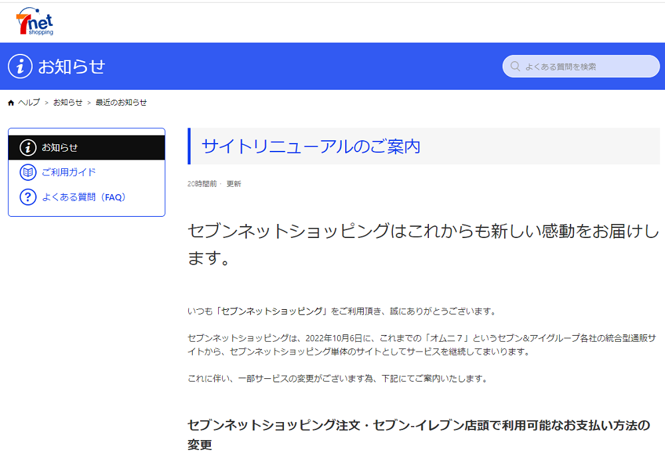
Task: Click the magnifier icon in search box
Action: point(515,66)
